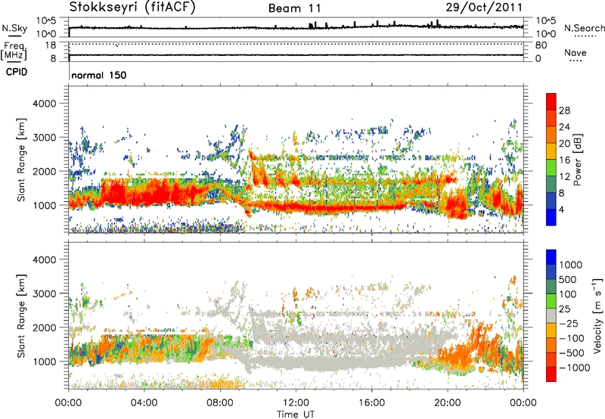Click the 'Power [dB]' colorbar label
The image size is (605, 419).
578,160
